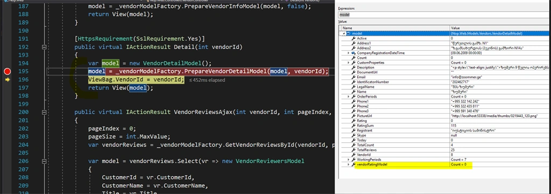
Task: Click the Name column header
Action: [395, 28]
